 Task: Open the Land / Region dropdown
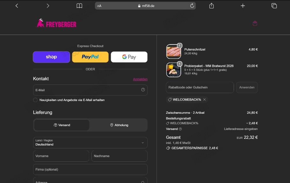click(90, 143)
